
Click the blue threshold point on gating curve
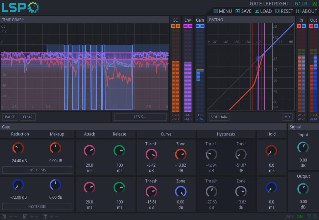coord(259,58)
